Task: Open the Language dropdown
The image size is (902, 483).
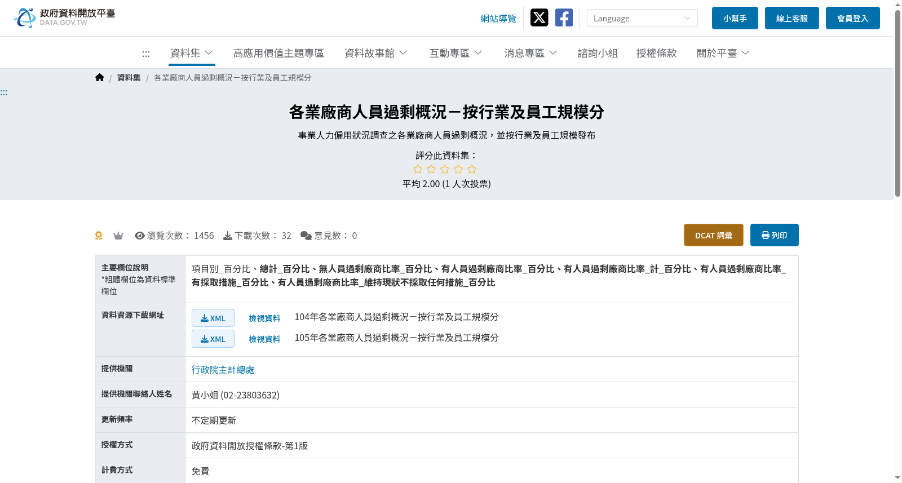Action: coord(642,18)
